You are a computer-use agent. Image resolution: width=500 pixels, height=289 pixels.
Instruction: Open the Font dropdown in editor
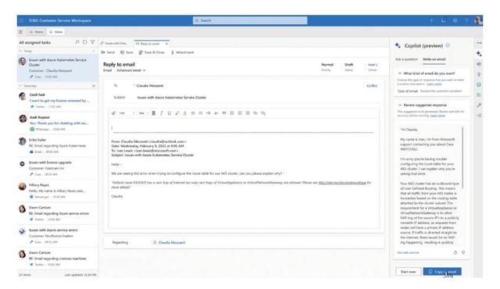coord(127,113)
